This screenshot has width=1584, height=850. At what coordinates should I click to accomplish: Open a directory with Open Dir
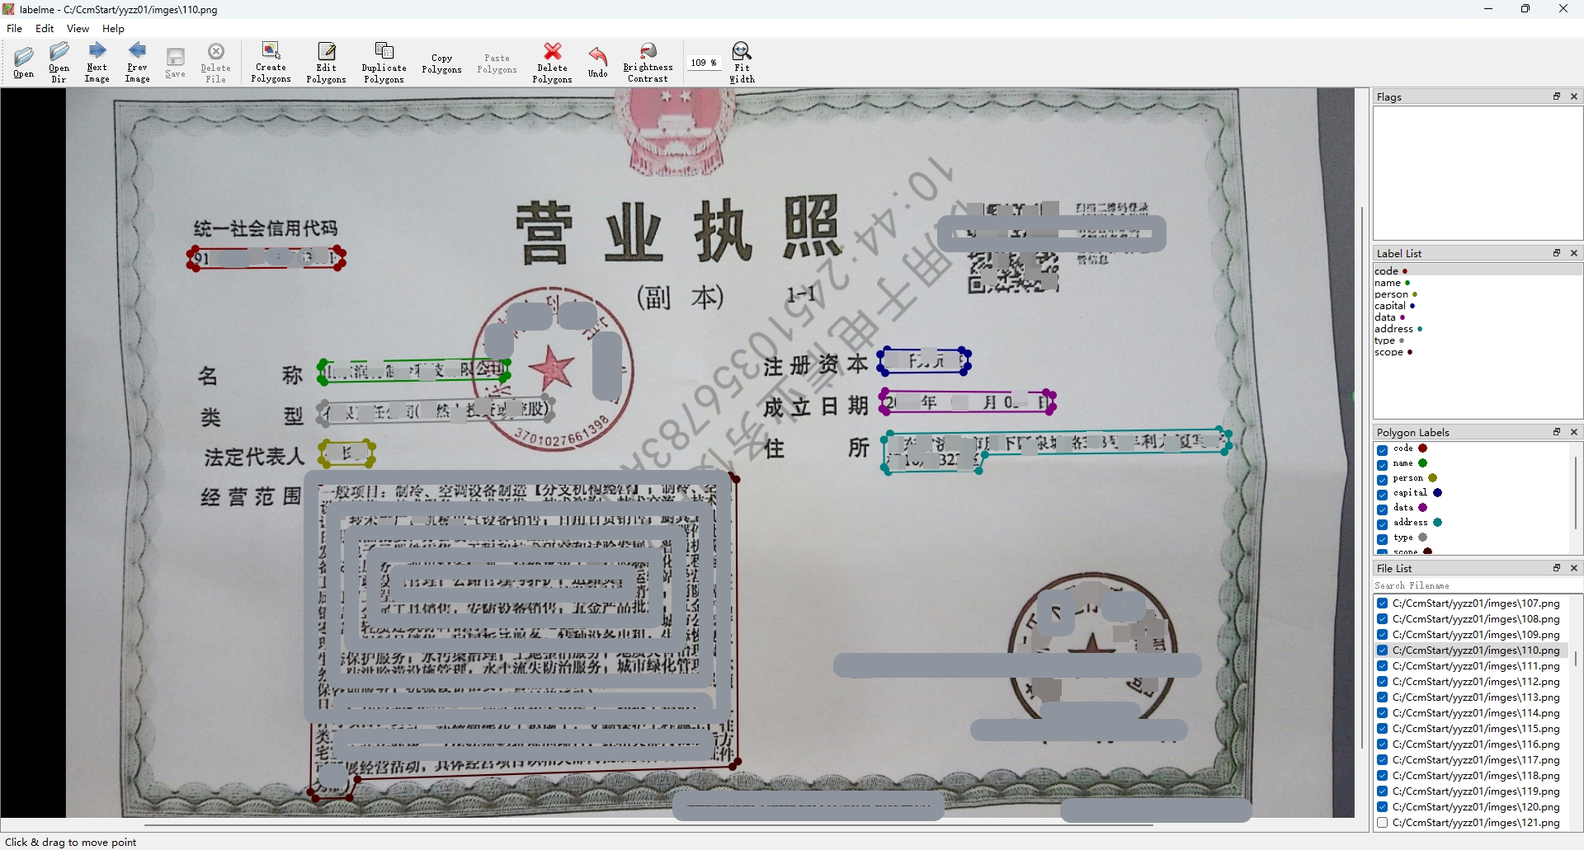tap(58, 62)
